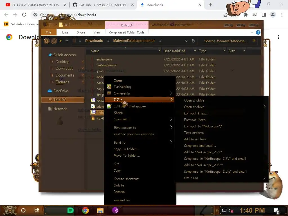Choose Extract to "NoEscape\" option
Viewport: 288px width, 216px height.
click(x=203, y=126)
